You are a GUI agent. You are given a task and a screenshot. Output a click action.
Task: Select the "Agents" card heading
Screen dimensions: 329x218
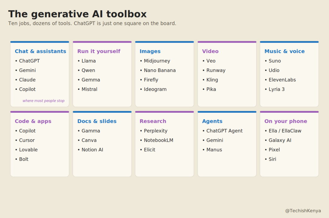pyautogui.click(x=212, y=121)
